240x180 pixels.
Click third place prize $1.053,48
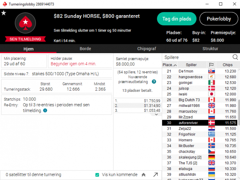[x=152, y=110]
